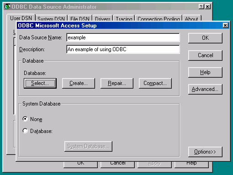Close the ODBC Data Source Administrator window

click(x=208, y=6)
